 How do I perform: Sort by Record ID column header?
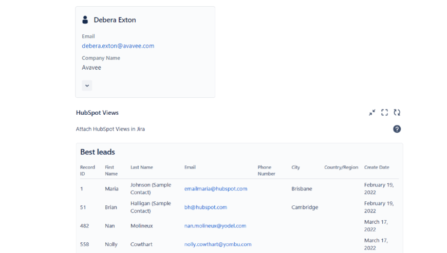(x=87, y=171)
